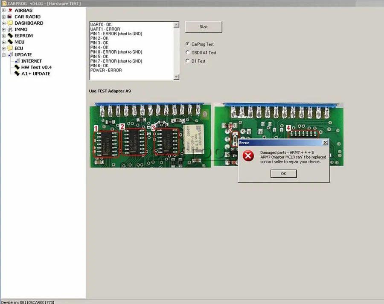
Task: Expand the EEPROM tree node
Action: coord(4,36)
